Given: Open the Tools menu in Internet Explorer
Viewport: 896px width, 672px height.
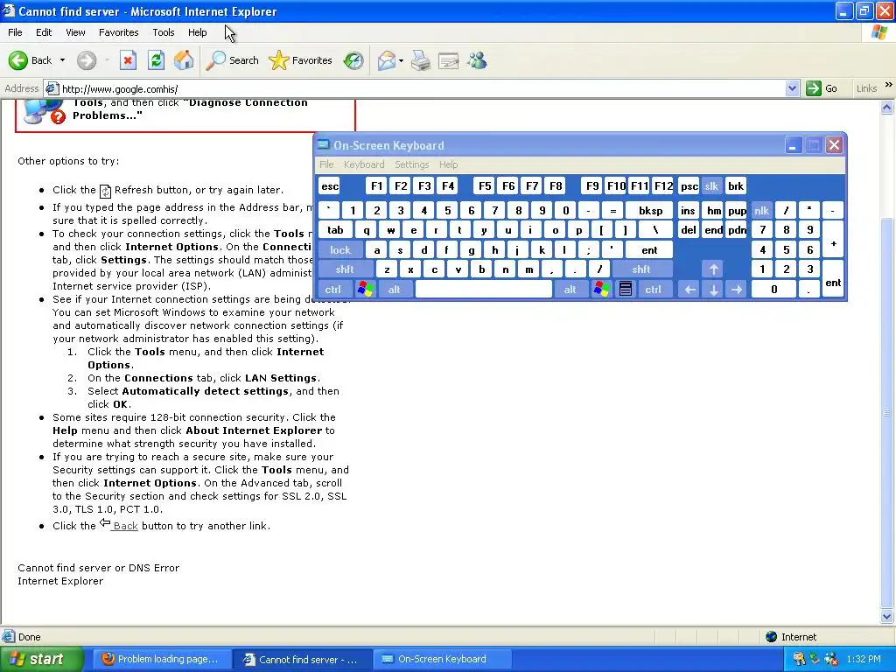Looking at the screenshot, I should (x=164, y=32).
